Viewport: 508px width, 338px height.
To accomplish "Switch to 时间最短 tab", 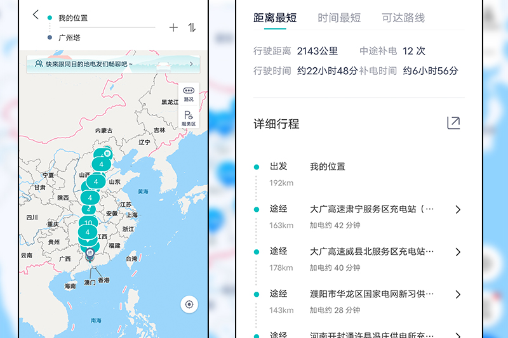I will 339,18.
